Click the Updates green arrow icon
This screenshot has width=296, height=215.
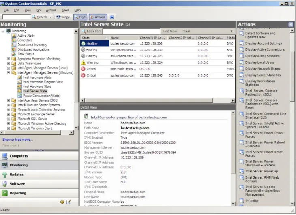[x=4, y=175]
